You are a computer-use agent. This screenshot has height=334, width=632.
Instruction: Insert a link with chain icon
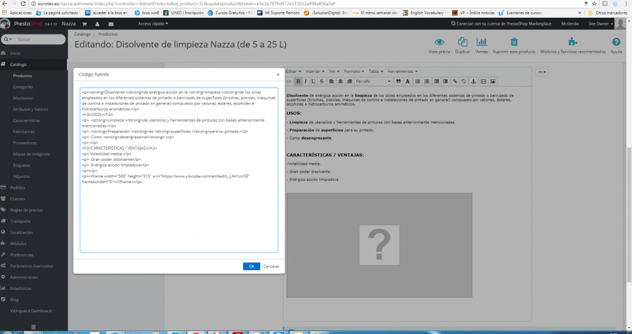coord(455,81)
